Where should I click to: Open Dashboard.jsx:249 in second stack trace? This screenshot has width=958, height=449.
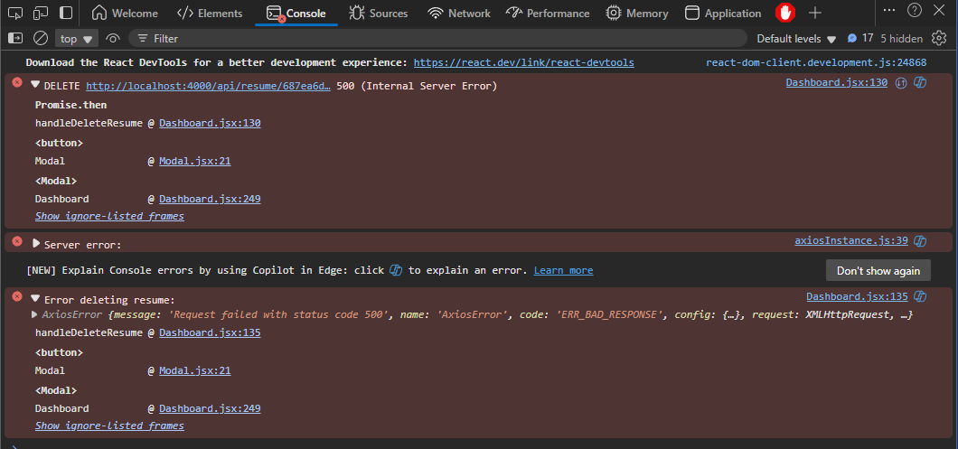point(210,408)
